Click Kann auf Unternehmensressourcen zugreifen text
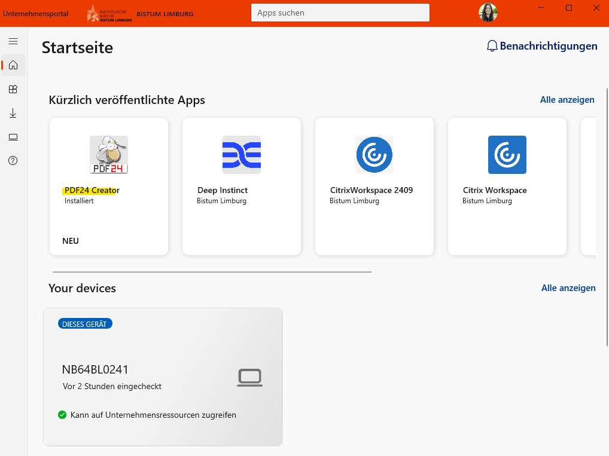 click(153, 415)
